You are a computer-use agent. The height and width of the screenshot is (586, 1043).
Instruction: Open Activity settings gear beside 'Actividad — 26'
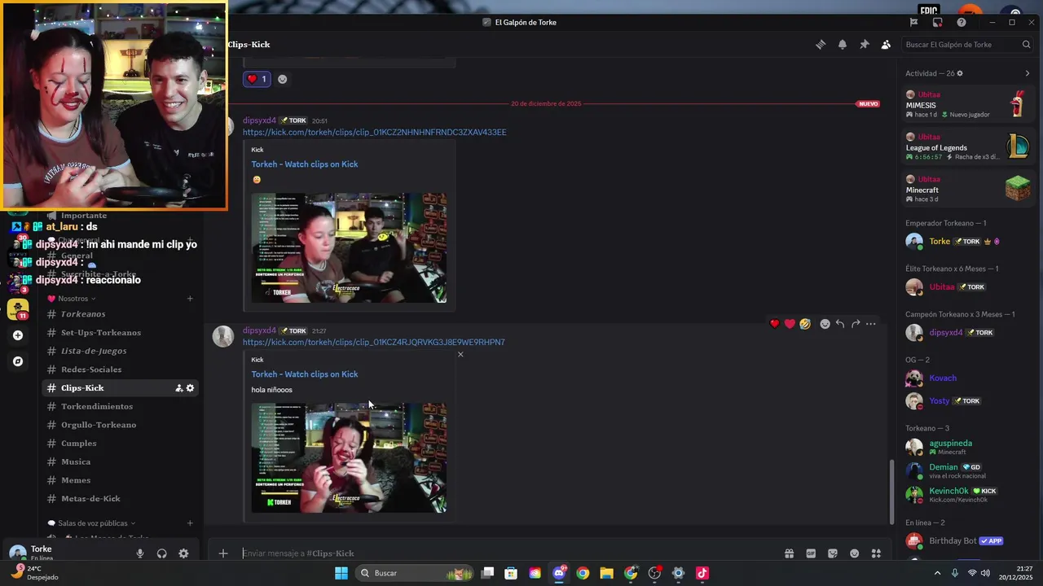click(960, 73)
